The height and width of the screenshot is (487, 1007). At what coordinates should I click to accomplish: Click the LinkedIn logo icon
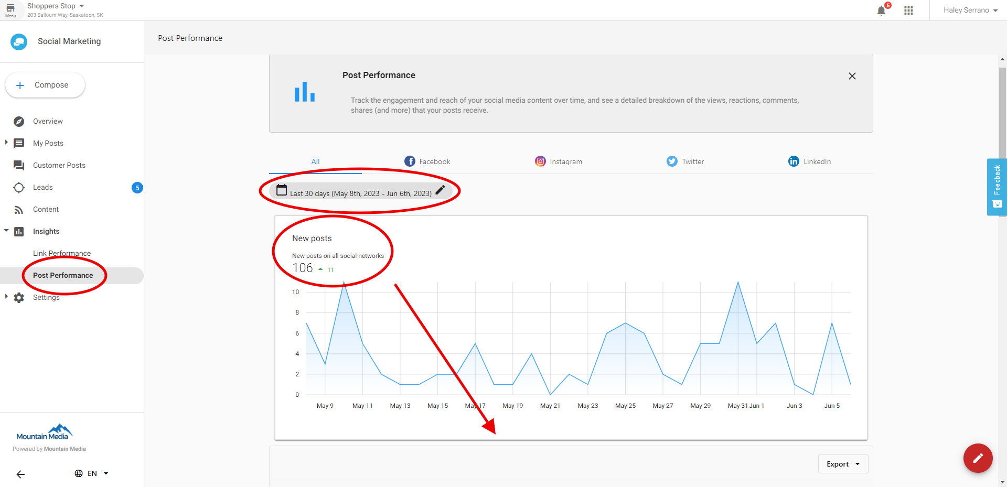(x=794, y=161)
